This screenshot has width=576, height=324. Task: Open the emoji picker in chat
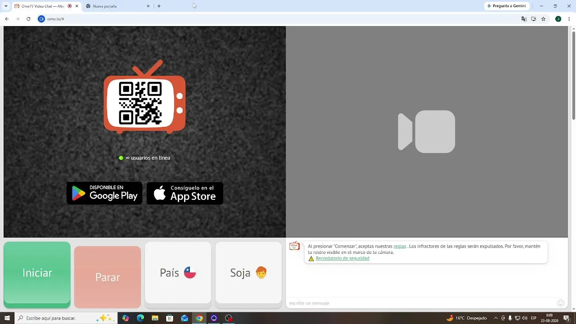pyautogui.click(x=560, y=303)
